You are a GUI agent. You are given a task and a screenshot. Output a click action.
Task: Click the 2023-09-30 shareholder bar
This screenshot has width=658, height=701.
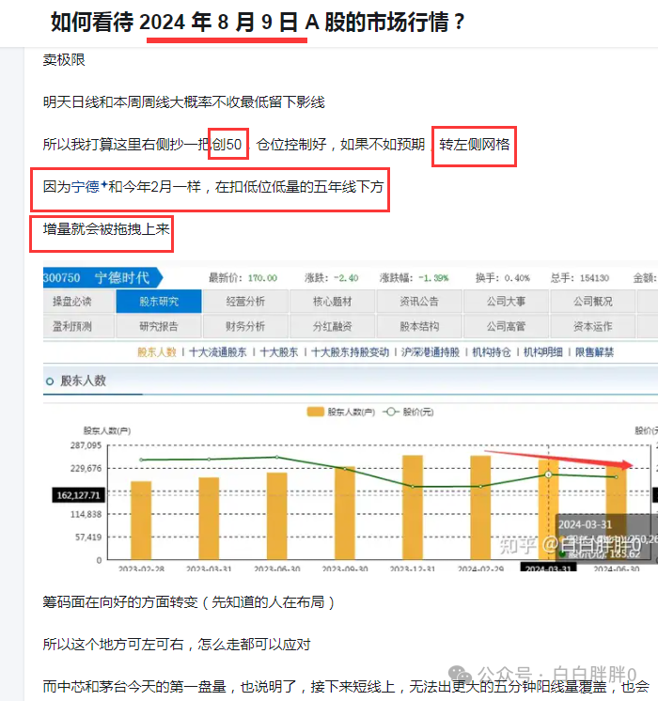click(x=345, y=513)
